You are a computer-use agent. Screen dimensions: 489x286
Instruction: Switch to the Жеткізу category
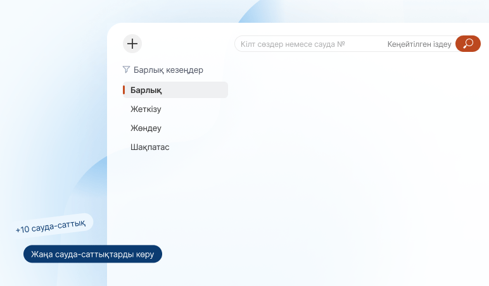click(x=146, y=109)
